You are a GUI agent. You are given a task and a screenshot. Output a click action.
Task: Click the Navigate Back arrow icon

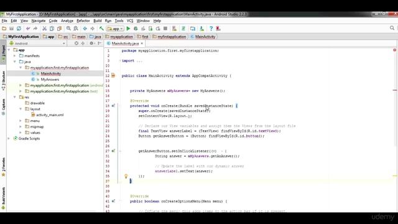(85, 29)
